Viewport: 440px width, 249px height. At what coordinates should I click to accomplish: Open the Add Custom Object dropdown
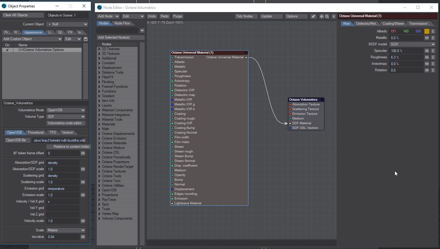32,39
